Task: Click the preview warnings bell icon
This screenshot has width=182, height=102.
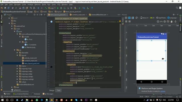Action: (175, 22)
